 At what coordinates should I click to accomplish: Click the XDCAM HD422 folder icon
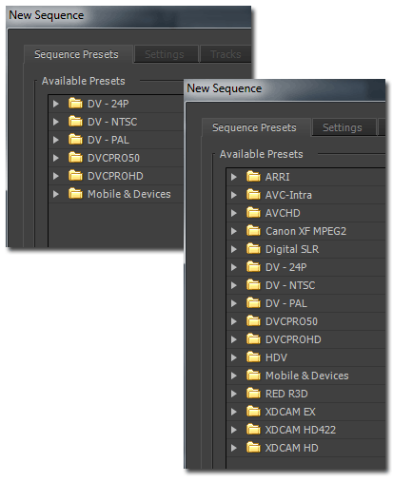[253, 429]
